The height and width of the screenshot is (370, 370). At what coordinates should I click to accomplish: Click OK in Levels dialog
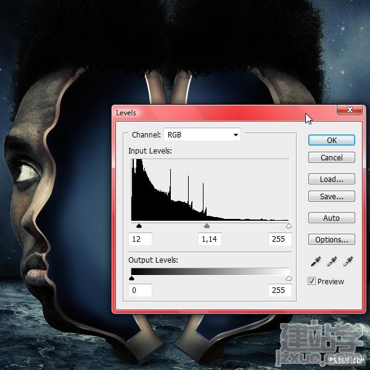click(332, 140)
